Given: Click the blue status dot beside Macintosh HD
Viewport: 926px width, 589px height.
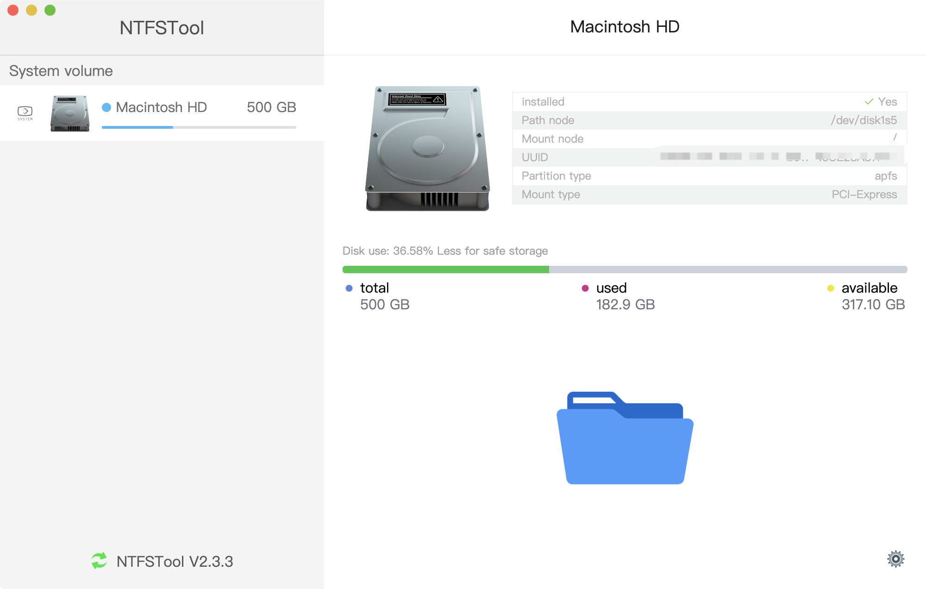Looking at the screenshot, I should pyautogui.click(x=106, y=107).
